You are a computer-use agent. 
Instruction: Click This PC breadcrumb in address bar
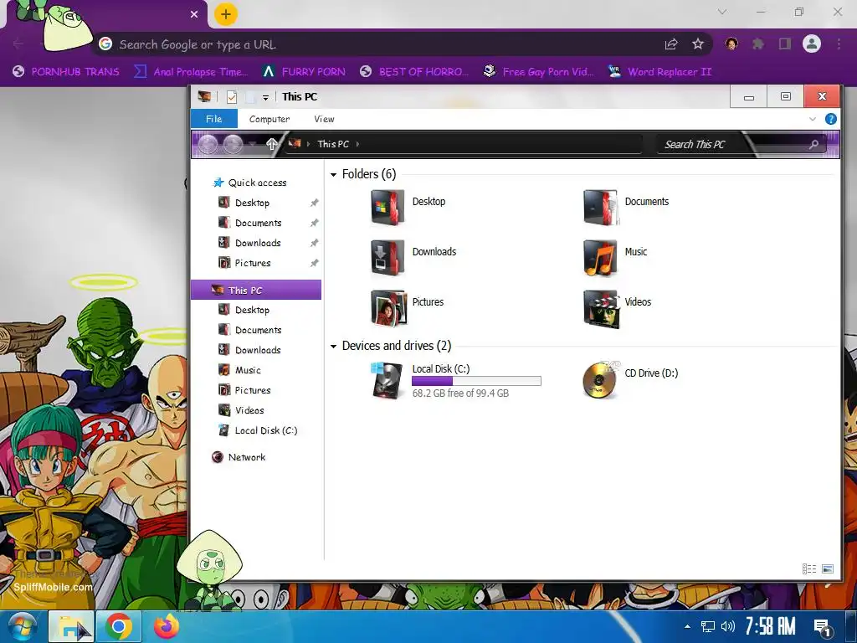click(x=333, y=144)
